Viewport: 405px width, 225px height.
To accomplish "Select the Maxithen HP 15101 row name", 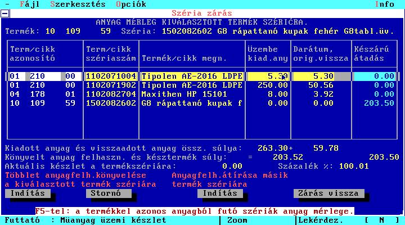I will coord(184,94).
